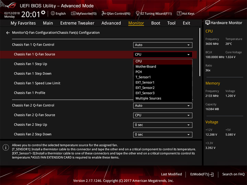Open Chassis Fan 2 Step Down dropdown
Viewport: 247px width, 185px height.
(163, 135)
